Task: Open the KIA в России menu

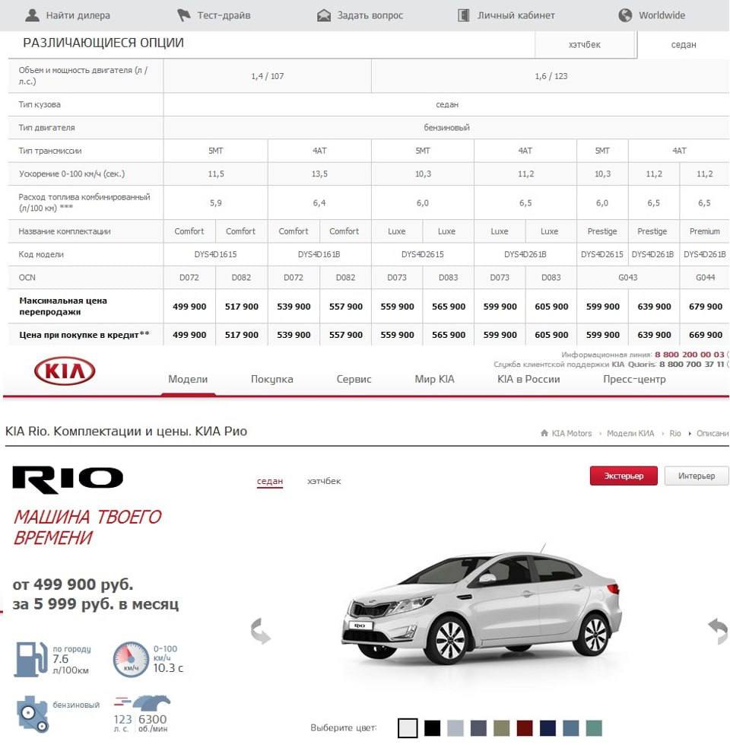Action: click(x=528, y=379)
